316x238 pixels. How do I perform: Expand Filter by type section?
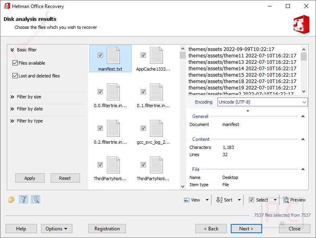pyautogui.click(x=12, y=121)
